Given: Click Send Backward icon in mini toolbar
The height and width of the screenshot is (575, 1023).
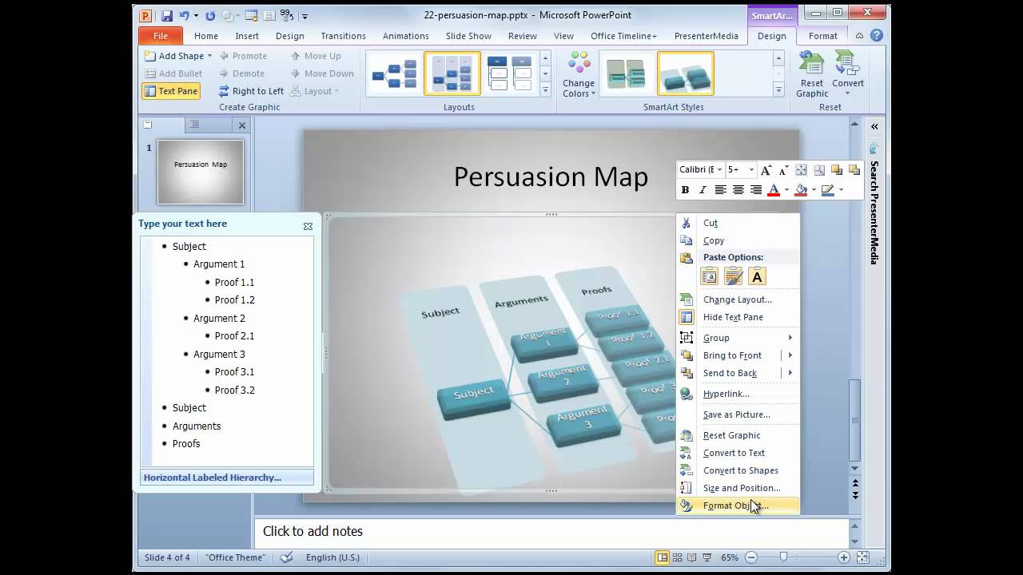Looking at the screenshot, I should tap(854, 169).
